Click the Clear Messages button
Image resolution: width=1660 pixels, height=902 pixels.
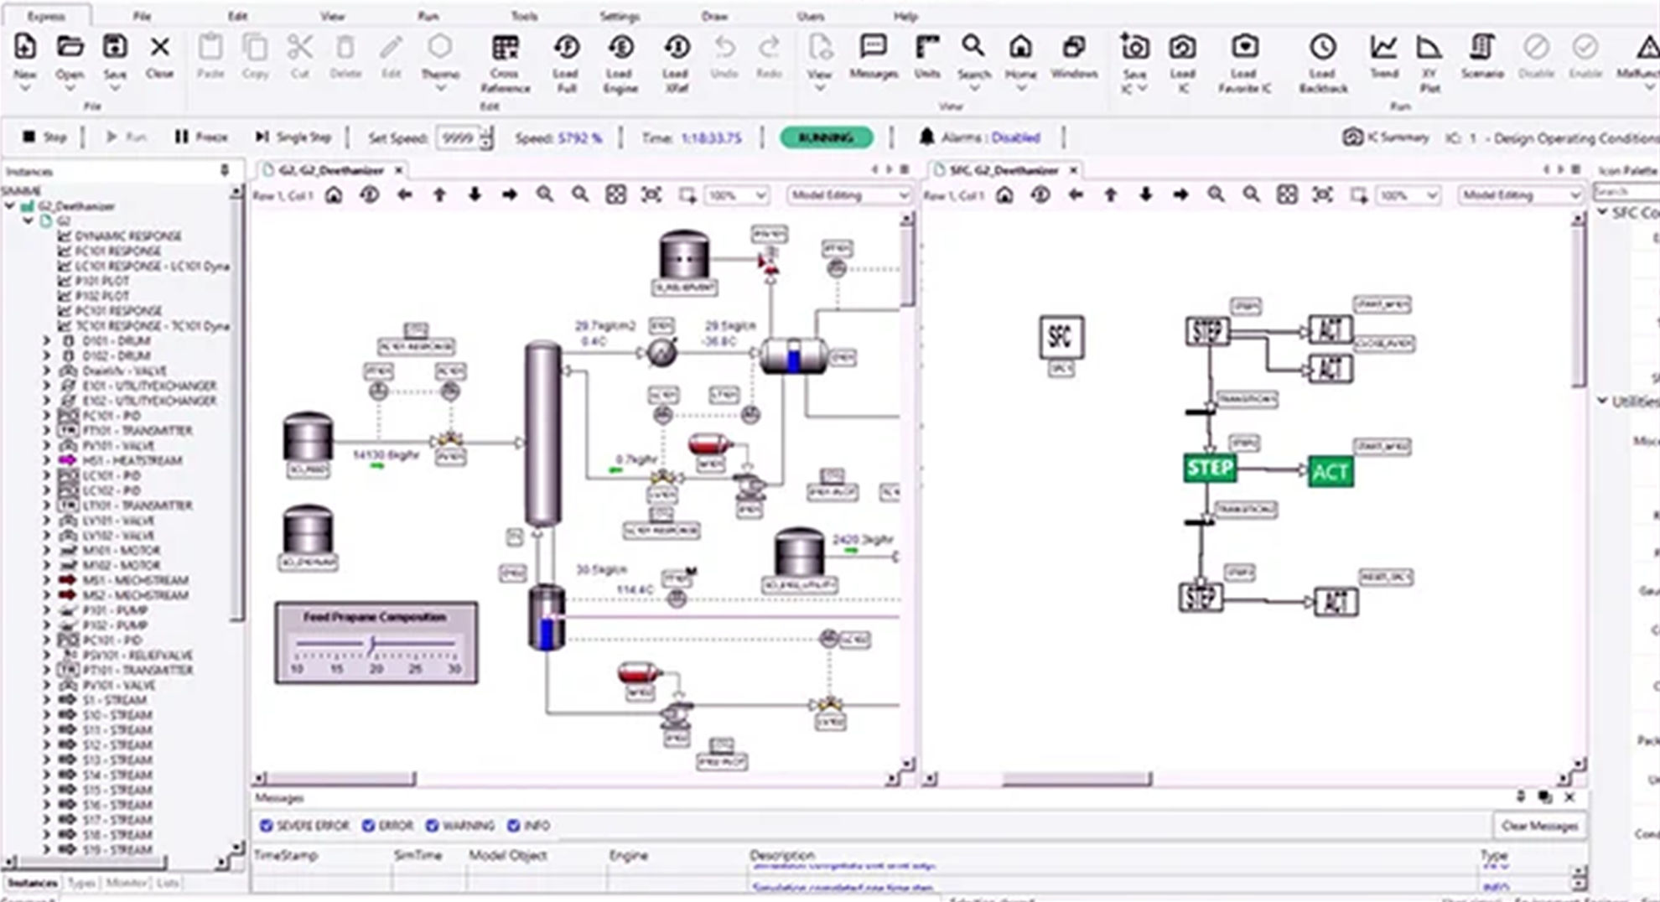coord(1539,826)
